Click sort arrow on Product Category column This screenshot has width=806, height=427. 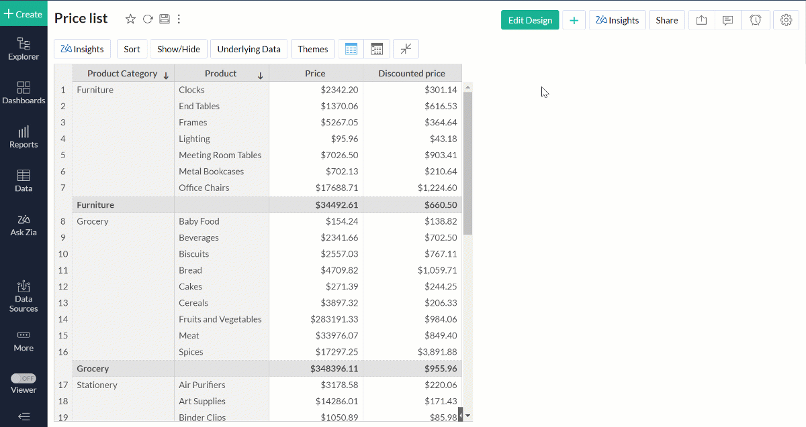click(166, 76)
